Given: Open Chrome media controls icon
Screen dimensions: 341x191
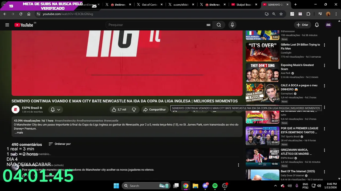Looking at the screenshot, I should (320, 14).
